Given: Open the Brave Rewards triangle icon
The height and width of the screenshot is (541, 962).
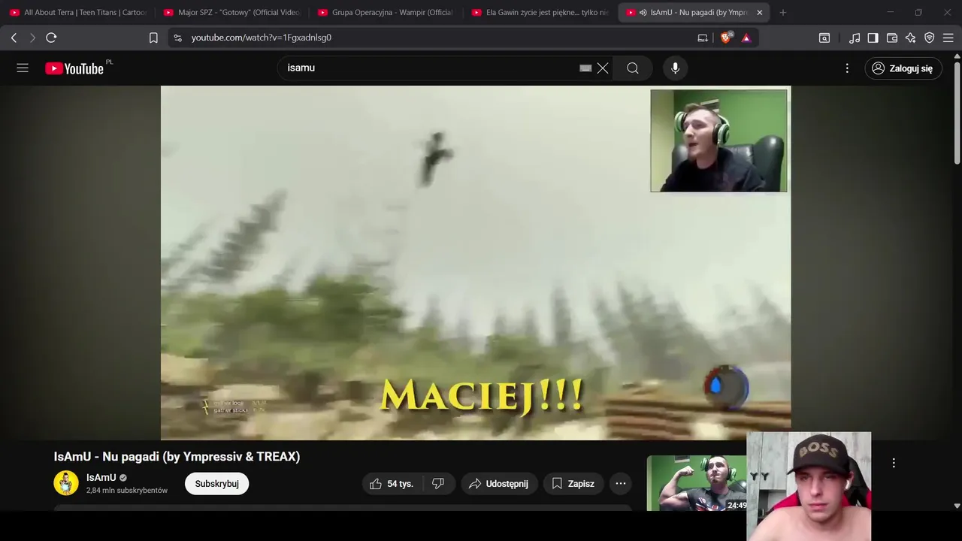Looking at the screenshot, I should point(746,38).
